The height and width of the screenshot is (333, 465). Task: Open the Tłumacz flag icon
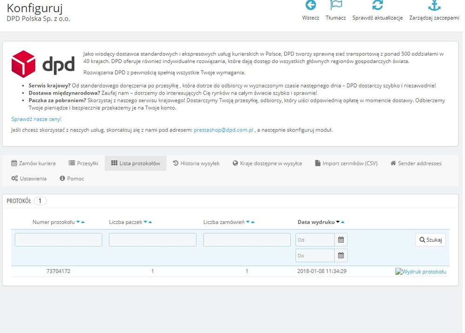pyautogui.click(x=336, y=5)
